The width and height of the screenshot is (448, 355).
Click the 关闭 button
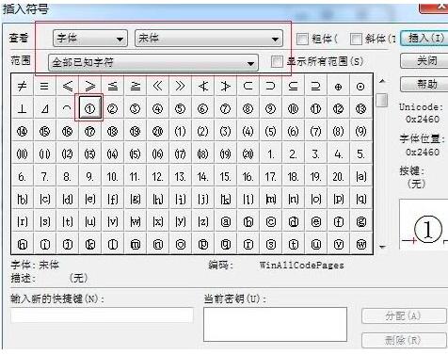click(x=424, y=60)
